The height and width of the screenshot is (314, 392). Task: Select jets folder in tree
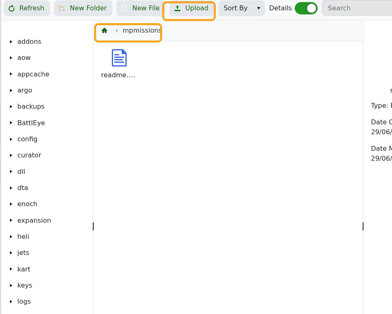point(23,253)
